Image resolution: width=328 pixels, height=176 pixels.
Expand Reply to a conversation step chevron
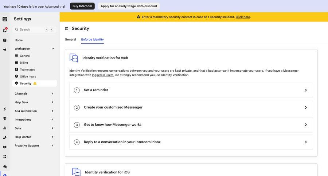coord(306,142)
